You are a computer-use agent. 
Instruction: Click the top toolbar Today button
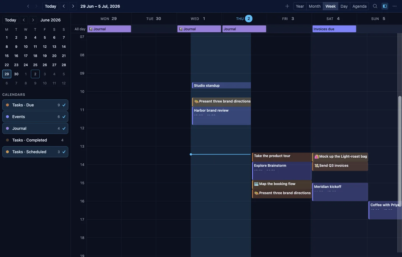51,6
